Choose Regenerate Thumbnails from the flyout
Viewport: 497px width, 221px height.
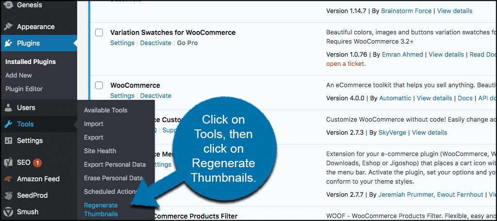click(x=101, y=209)
